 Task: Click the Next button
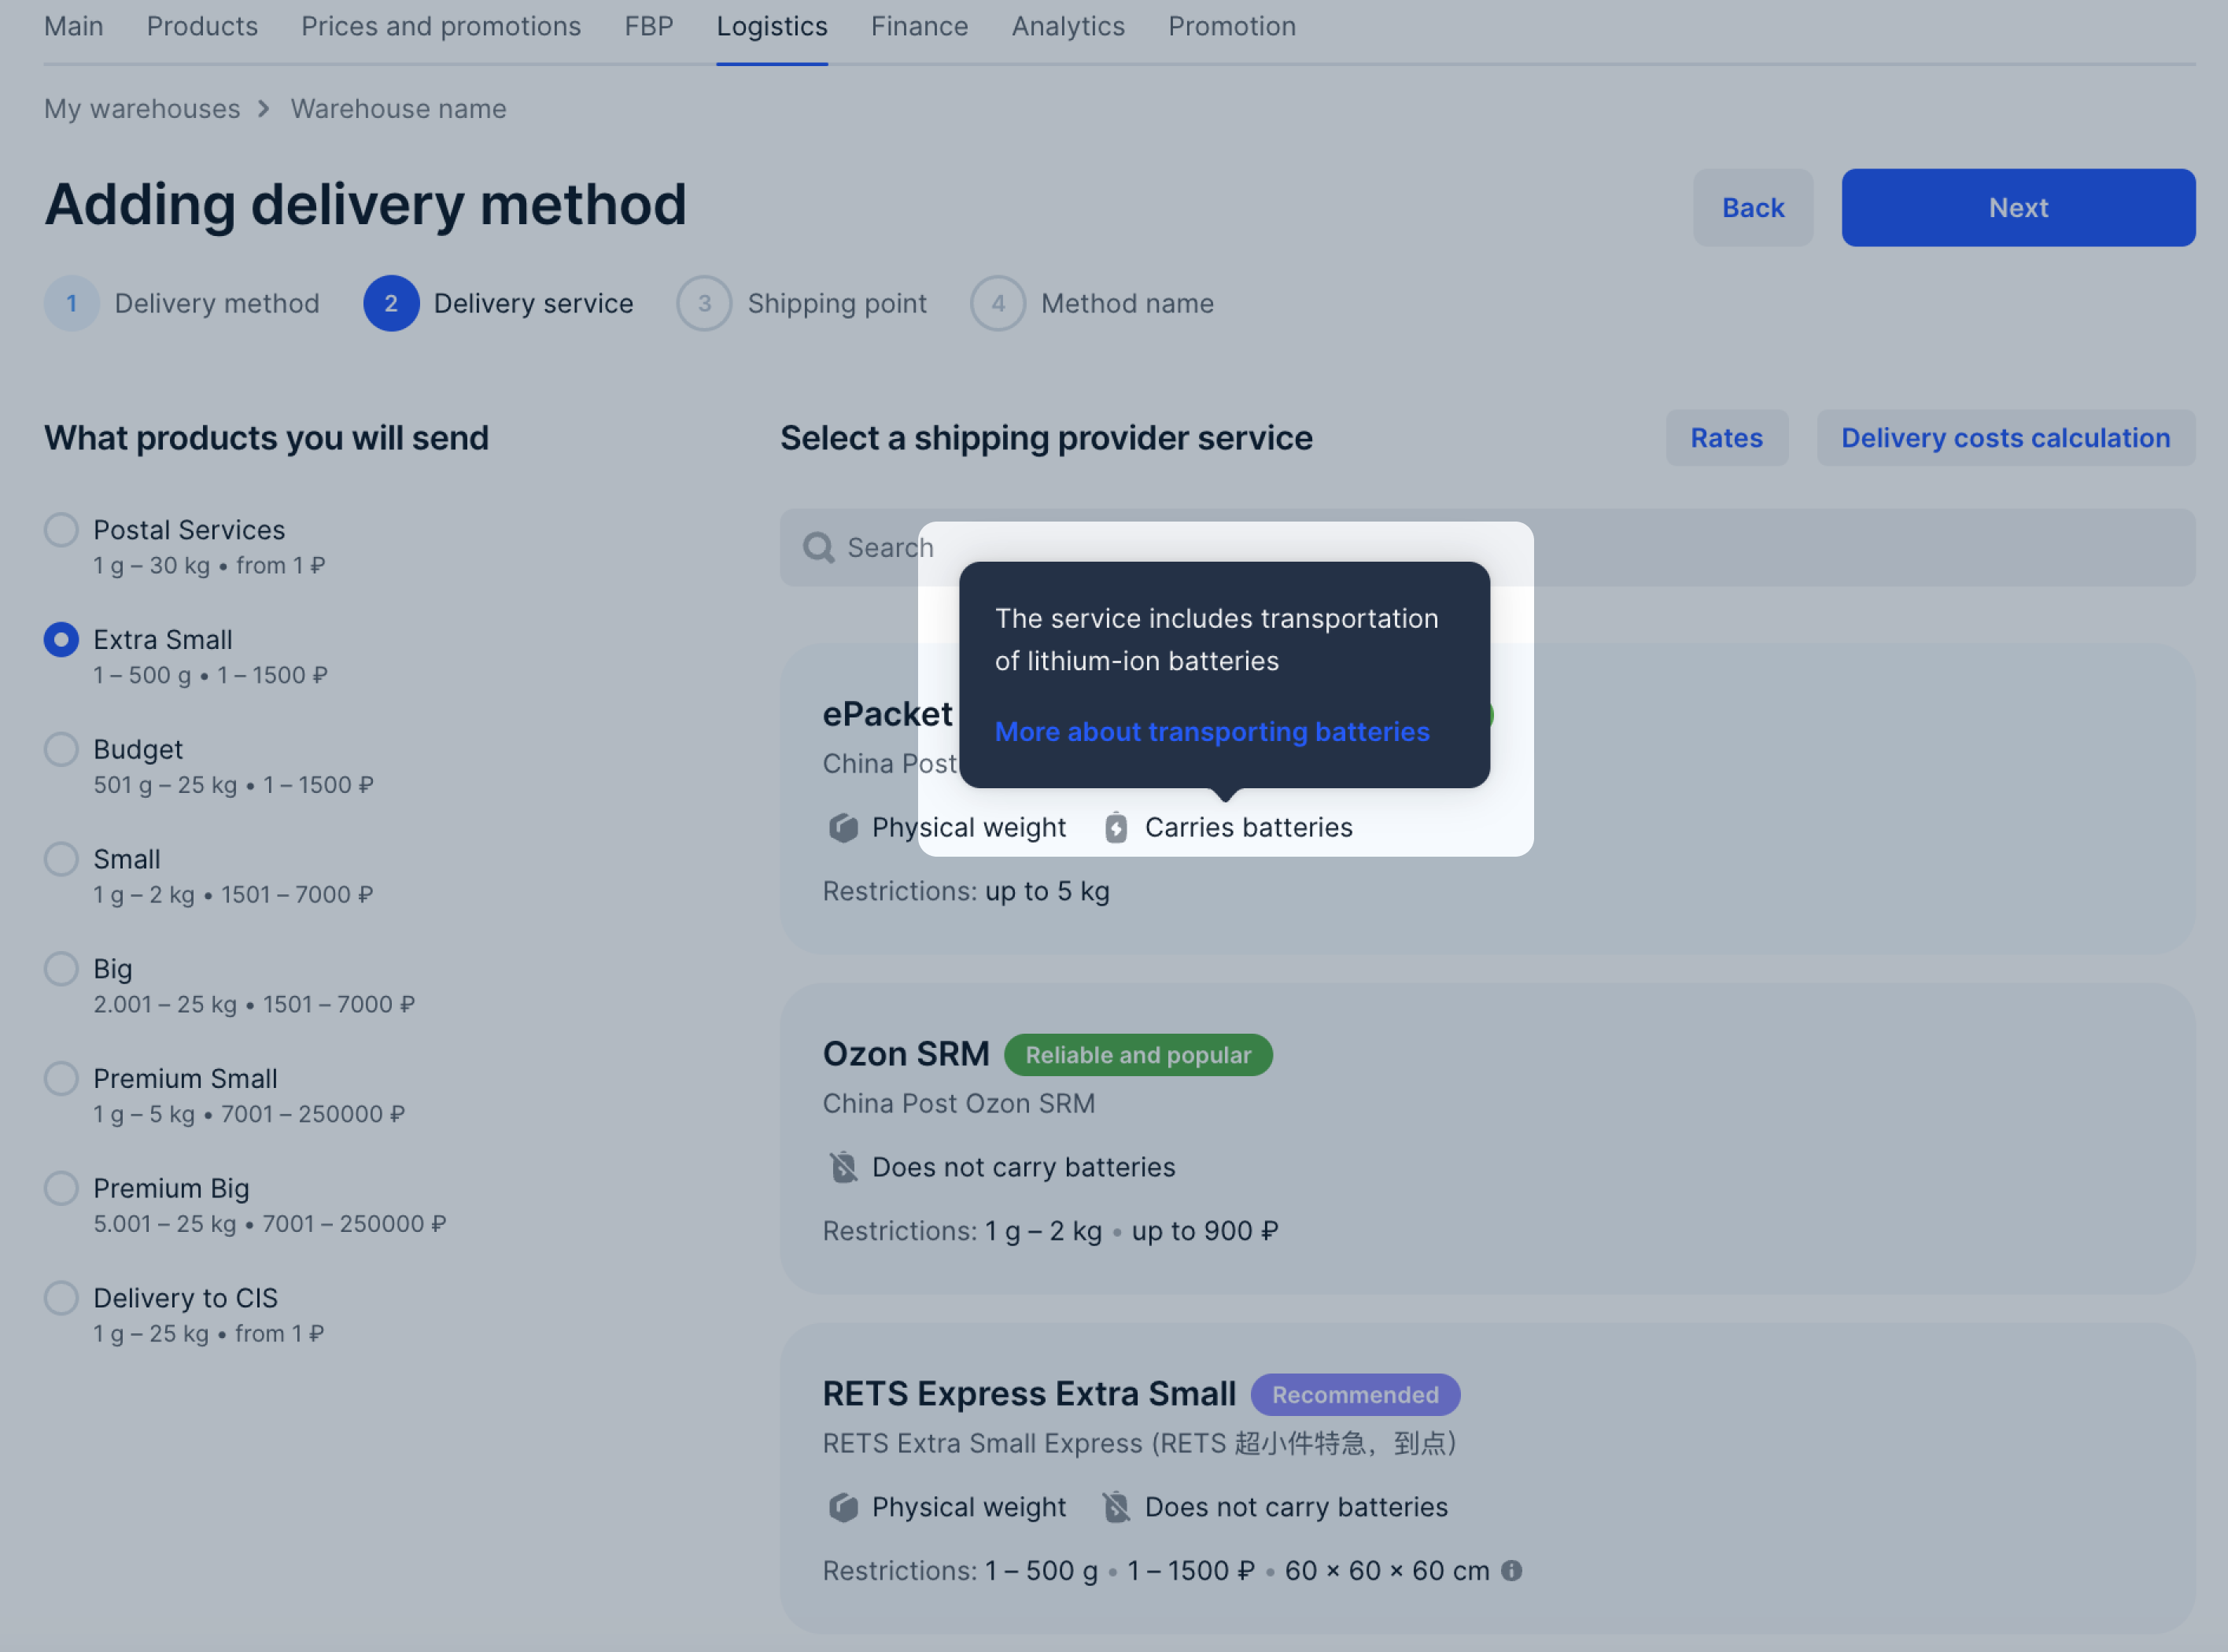pos(2018,208)
